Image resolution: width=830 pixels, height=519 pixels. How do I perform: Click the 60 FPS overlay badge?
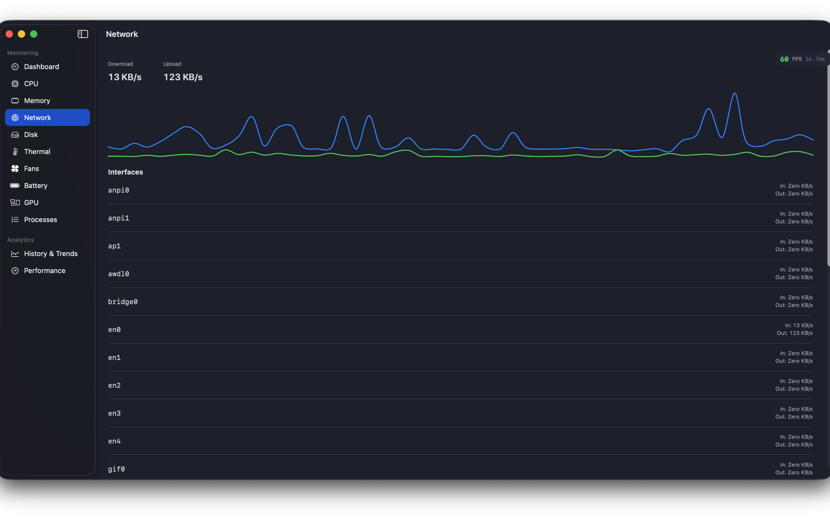click(801, 59)
